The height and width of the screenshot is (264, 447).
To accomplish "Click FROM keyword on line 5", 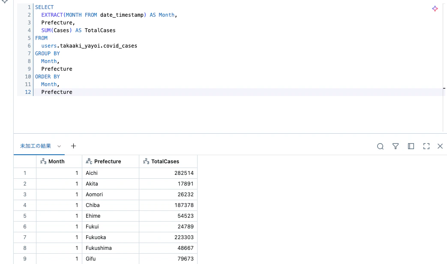I will (41, 38).
